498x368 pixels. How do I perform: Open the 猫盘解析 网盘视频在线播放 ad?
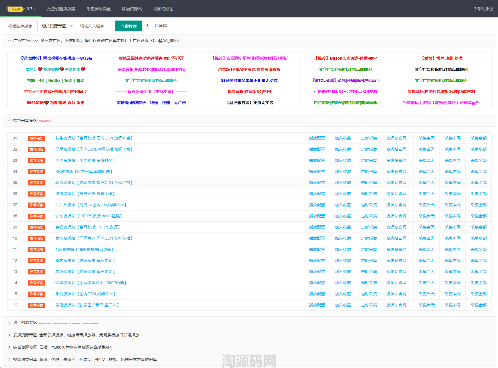(56, 58)
